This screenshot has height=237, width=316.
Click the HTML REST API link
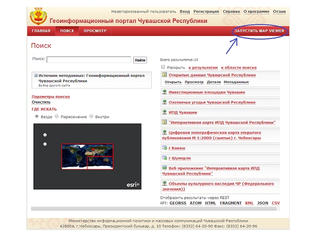(210, 203)
